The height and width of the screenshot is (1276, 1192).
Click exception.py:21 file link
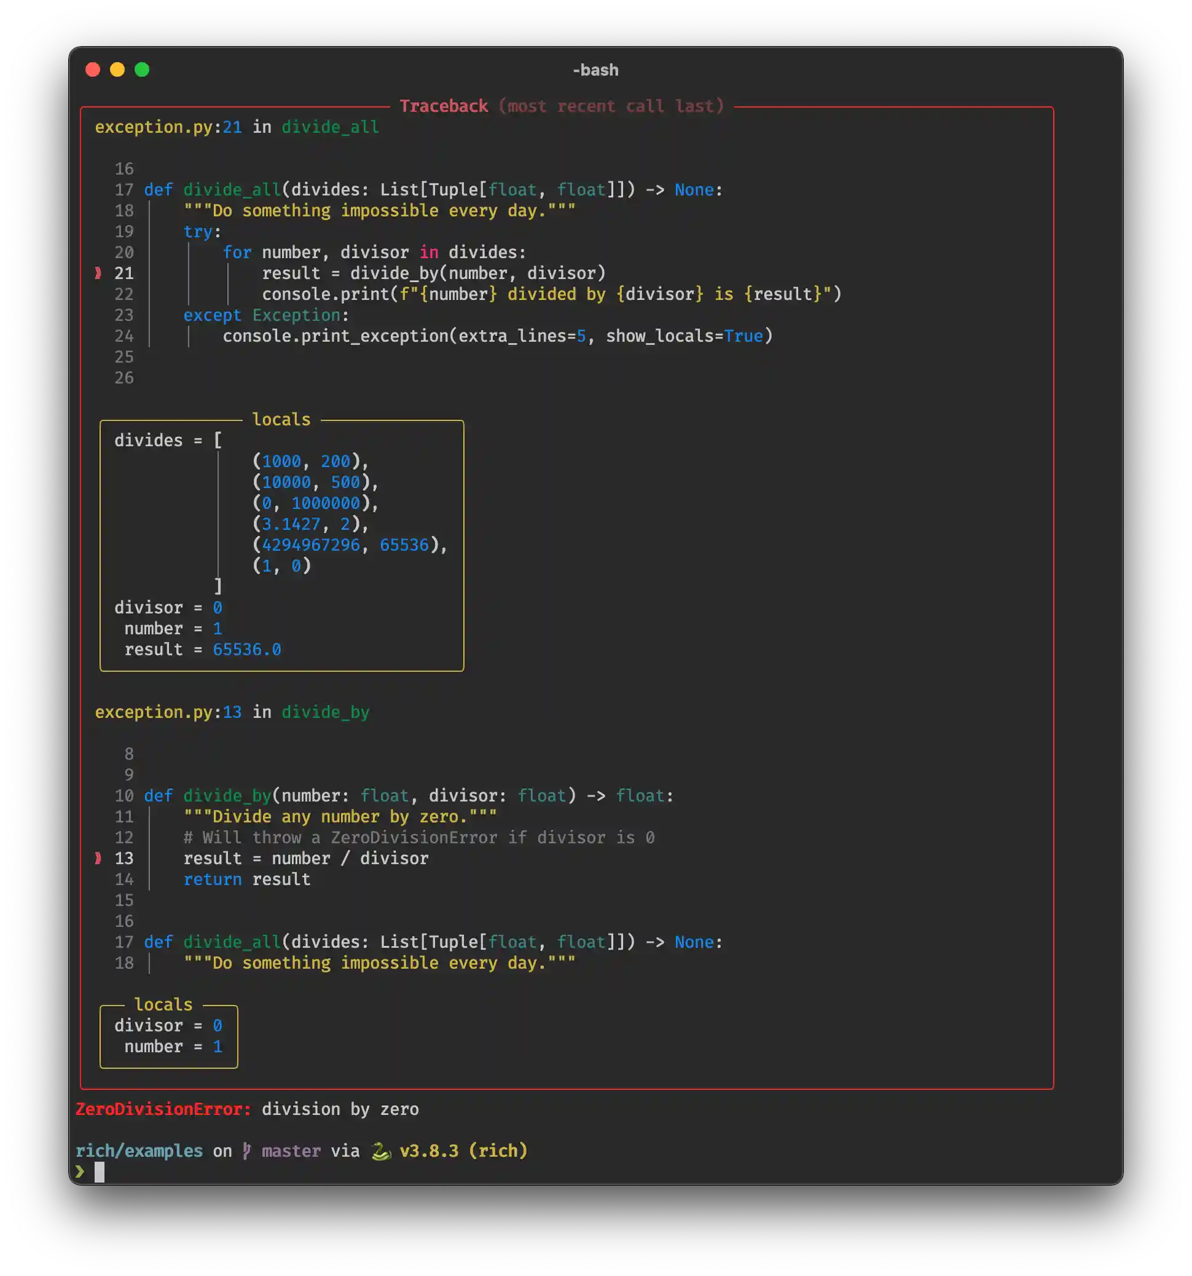click(x=168, y=127)
